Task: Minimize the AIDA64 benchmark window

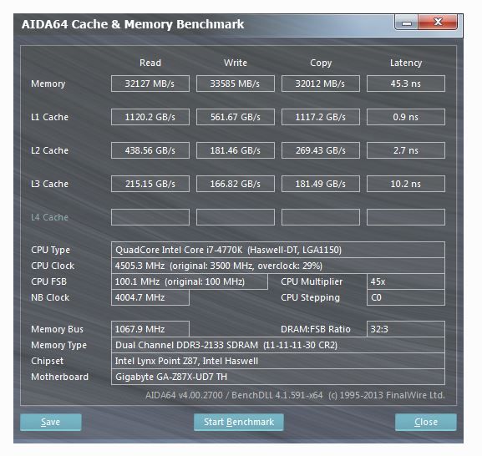Action: tap(406, 23)
